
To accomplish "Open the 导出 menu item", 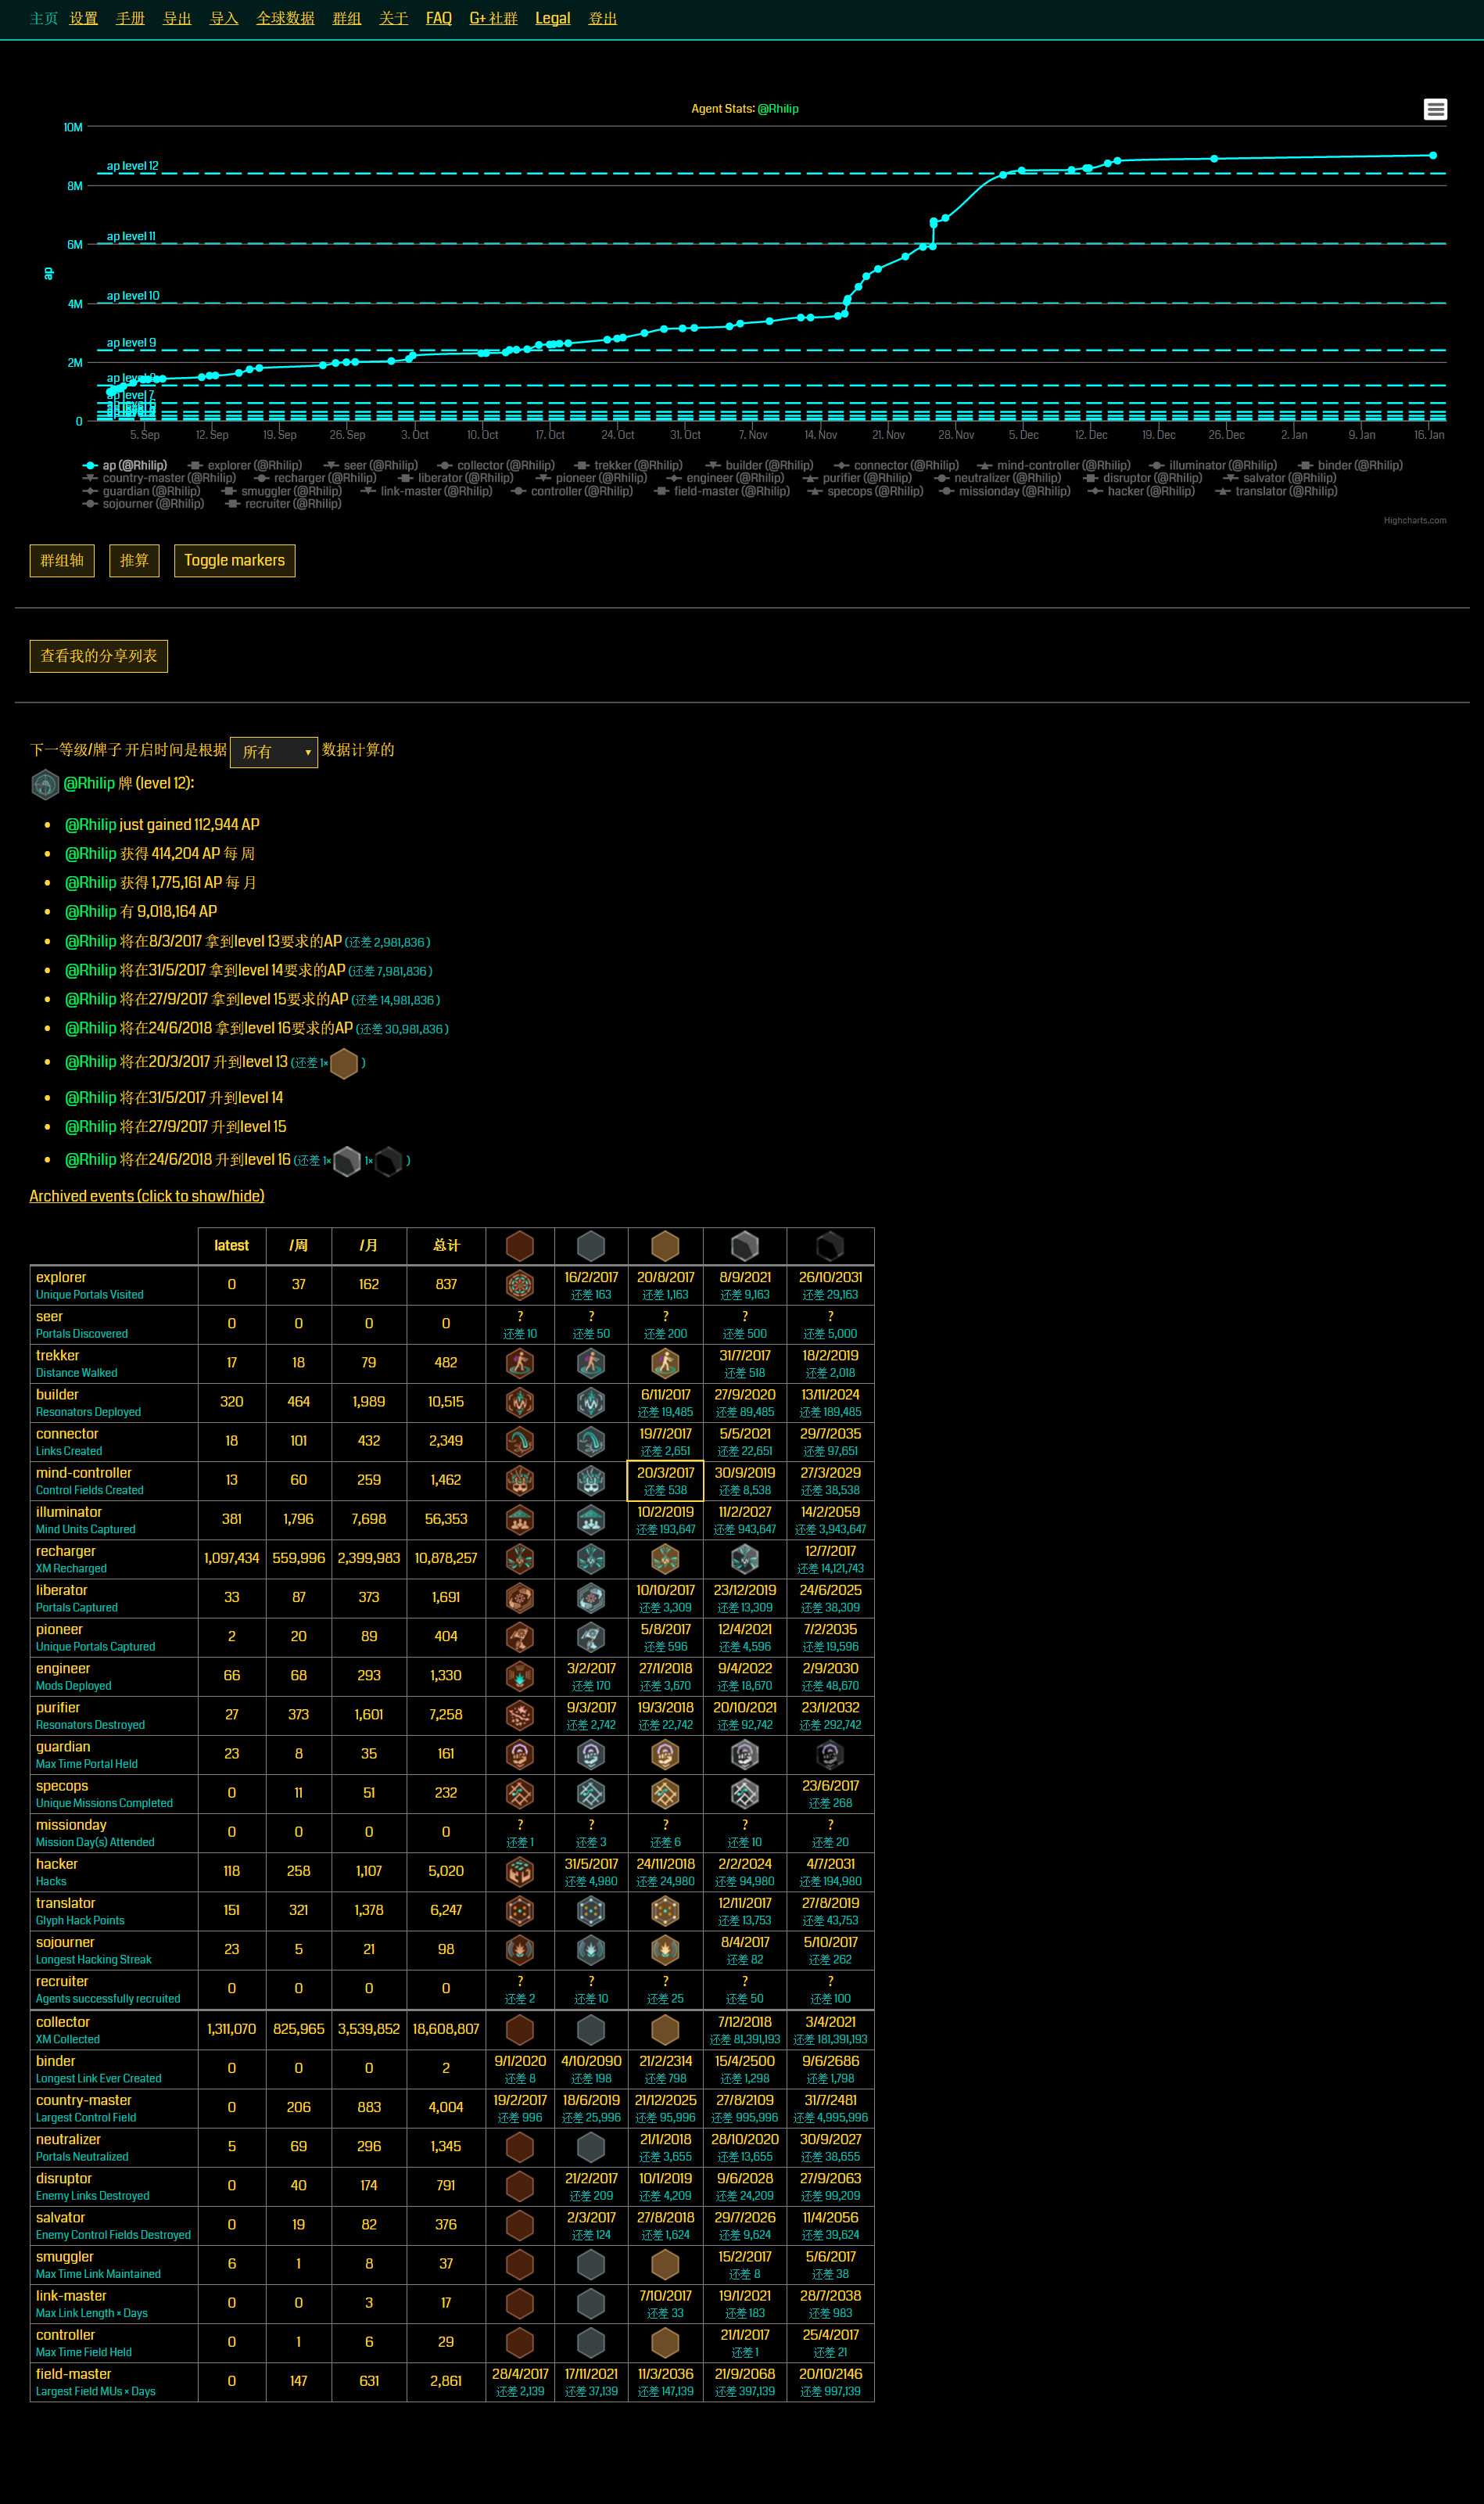I will (177, 19).
